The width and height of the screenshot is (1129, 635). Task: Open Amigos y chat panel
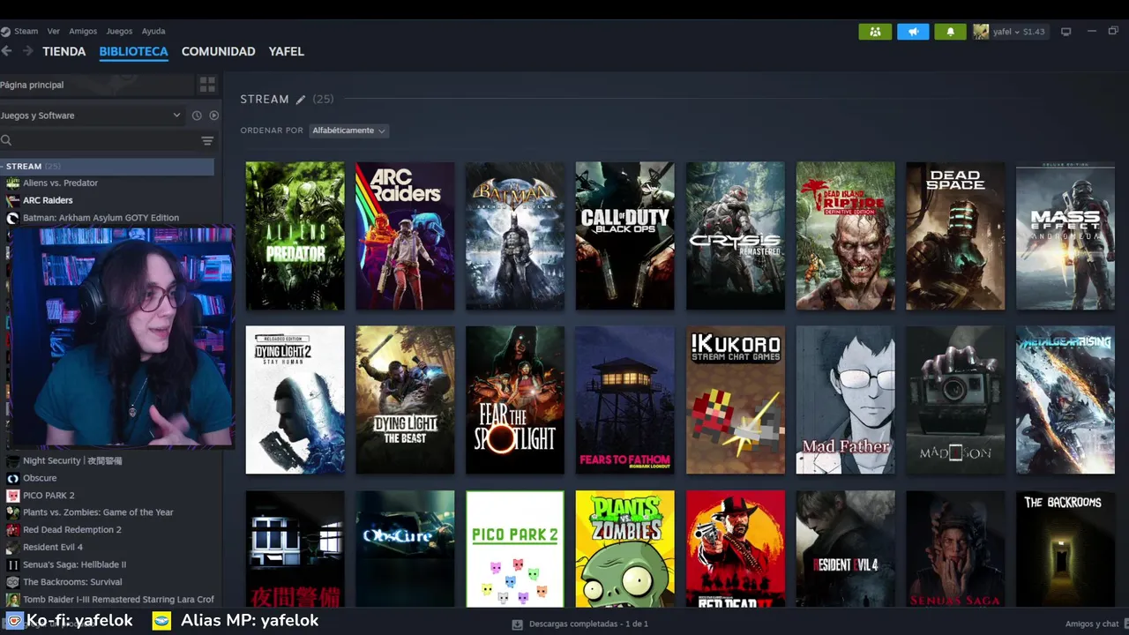coord(1092,624)
